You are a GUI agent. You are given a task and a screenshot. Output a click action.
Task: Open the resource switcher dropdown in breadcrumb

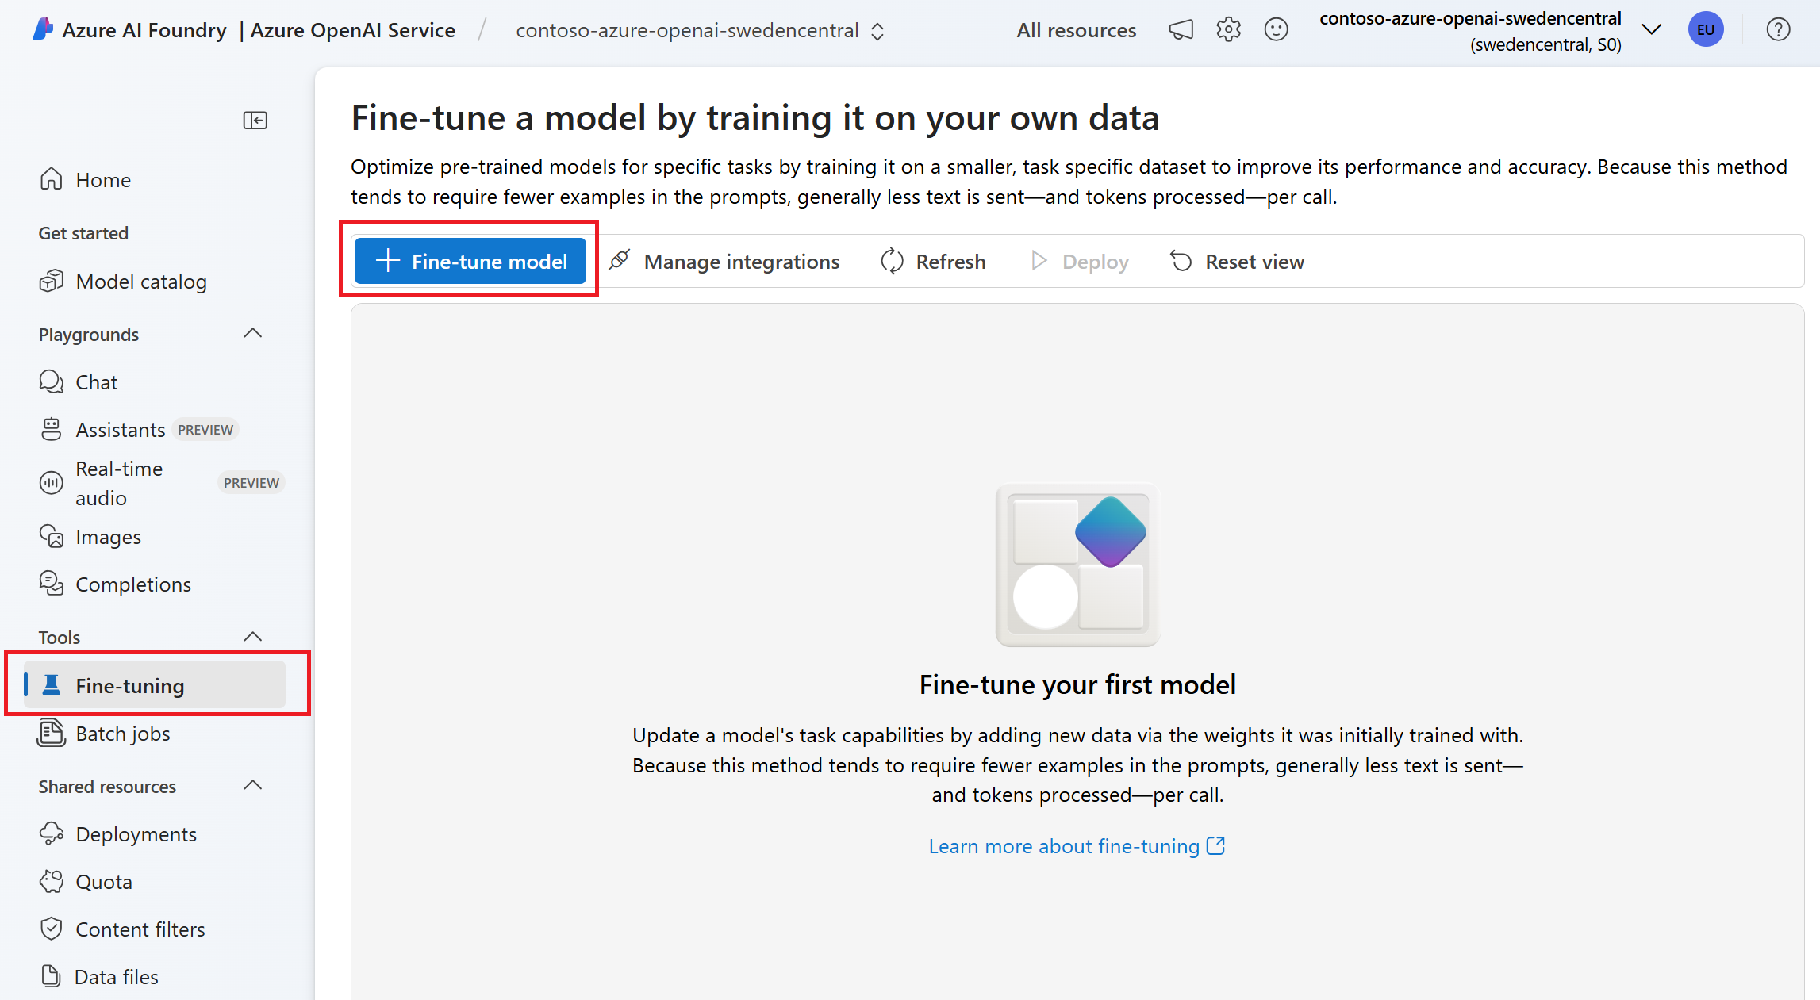point(877,31)
